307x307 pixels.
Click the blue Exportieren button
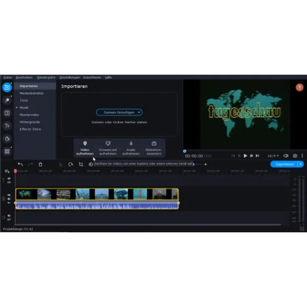[x=284, y=164]
